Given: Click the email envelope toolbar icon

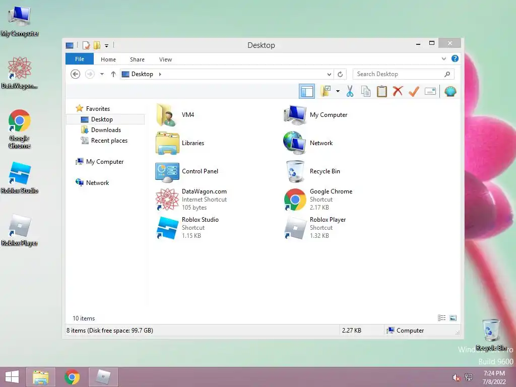Looking at the screenshot, I should click(430, 91).
